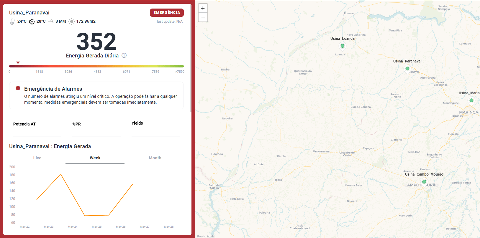Switch chart to Month tab
Screen dimensions: 480x238
coord(155,158)
